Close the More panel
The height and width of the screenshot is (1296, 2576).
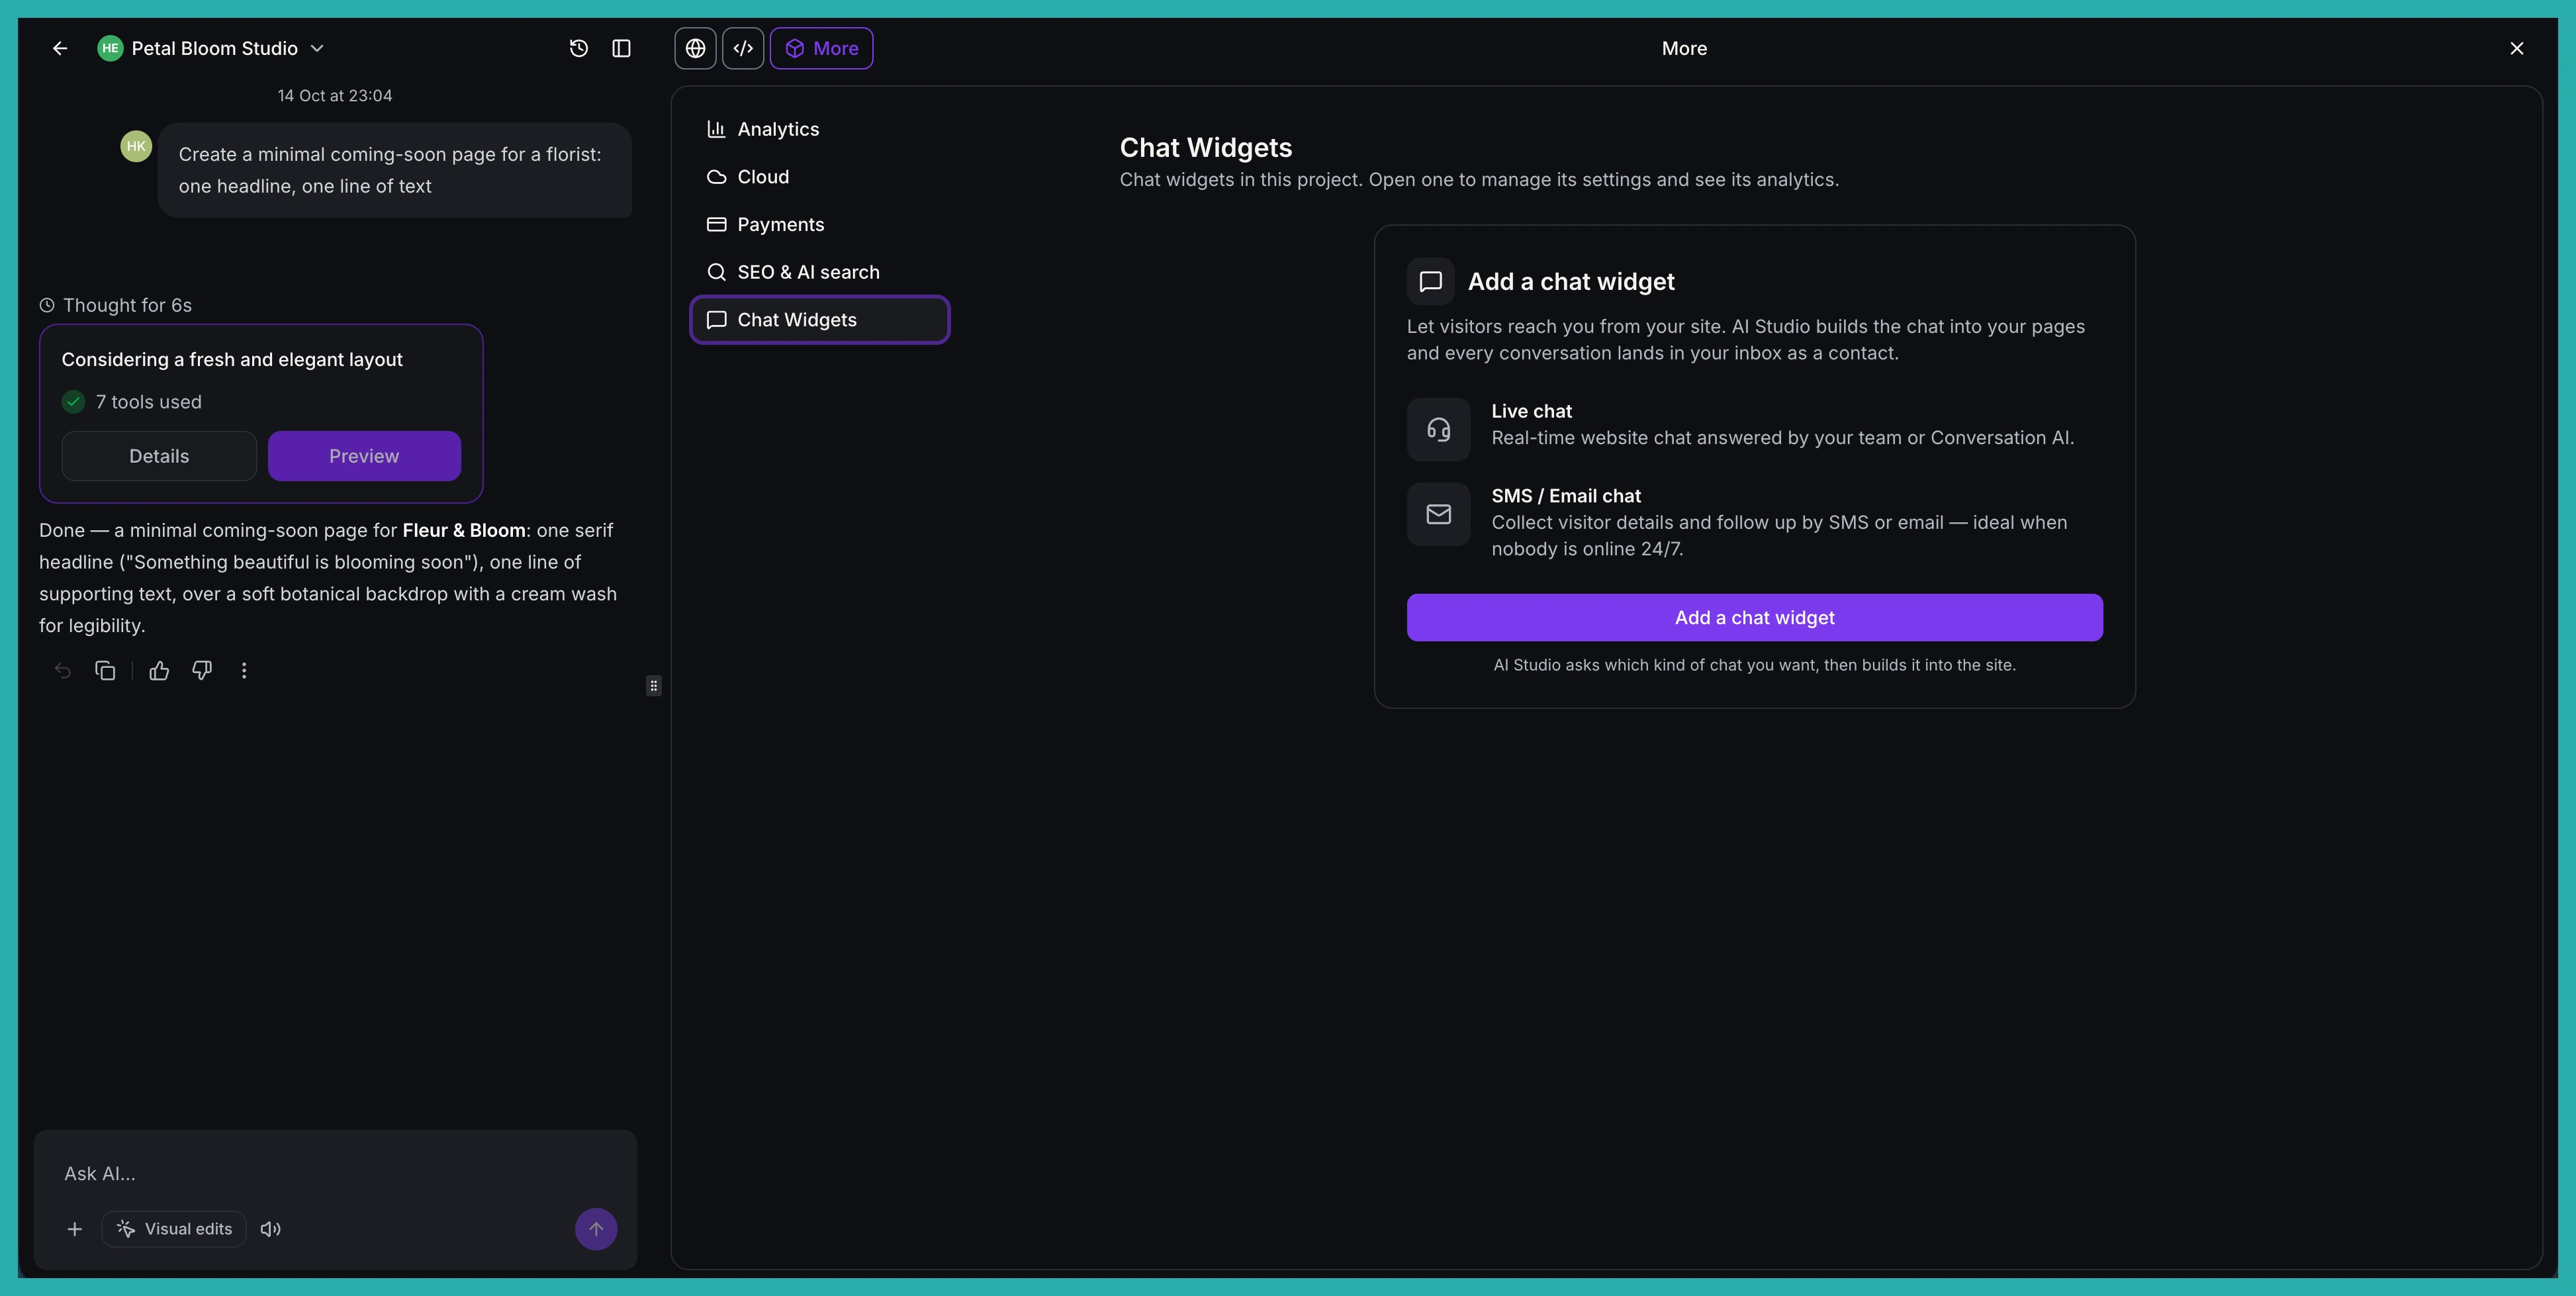[x=2516, y=48]
